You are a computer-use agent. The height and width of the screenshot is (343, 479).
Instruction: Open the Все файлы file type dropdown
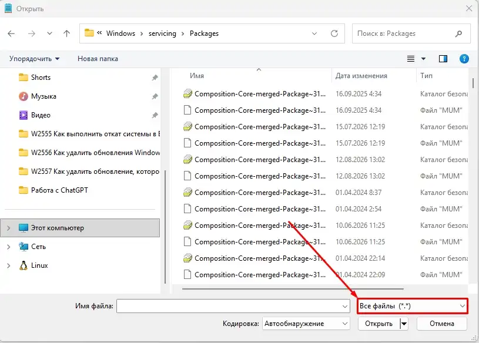pos(413,306)
